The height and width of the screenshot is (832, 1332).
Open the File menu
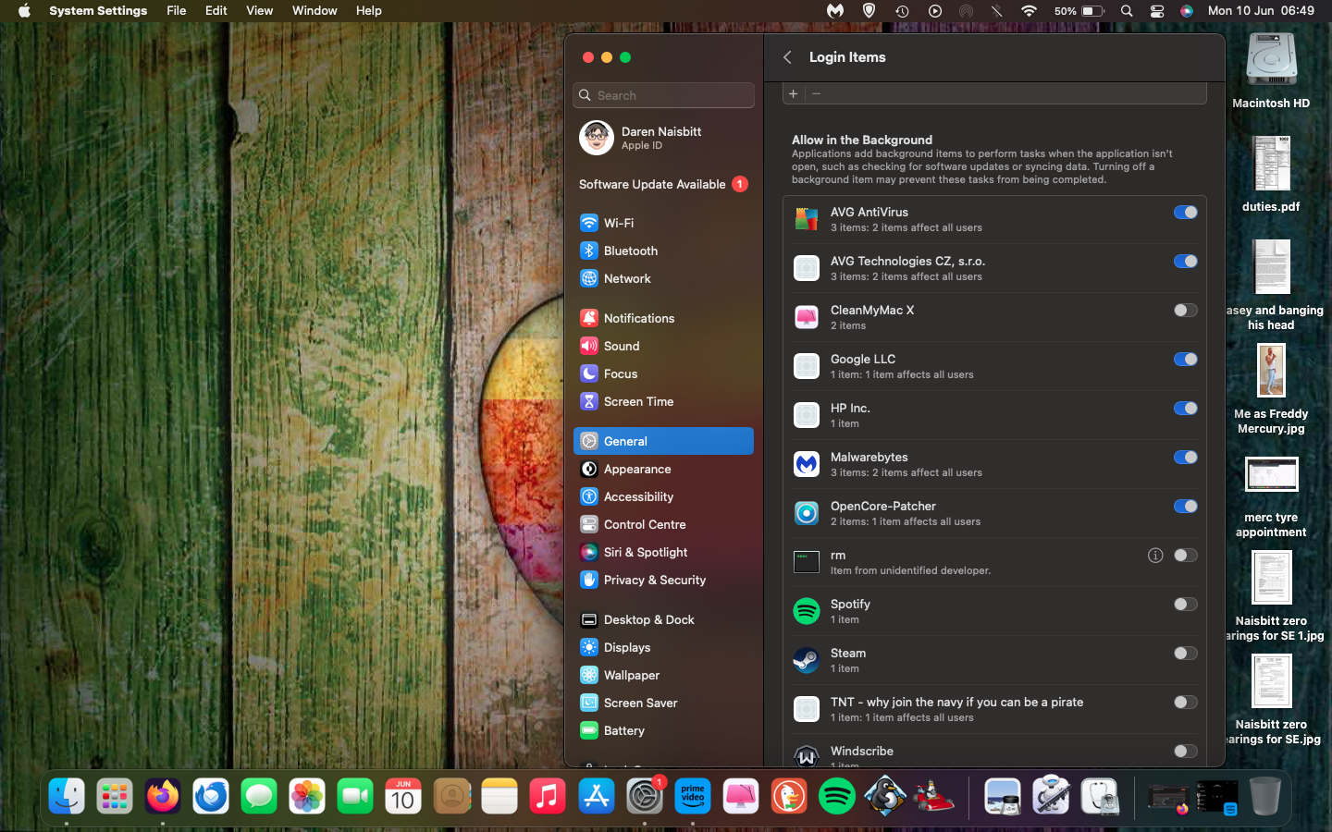(x=176, y=11)
